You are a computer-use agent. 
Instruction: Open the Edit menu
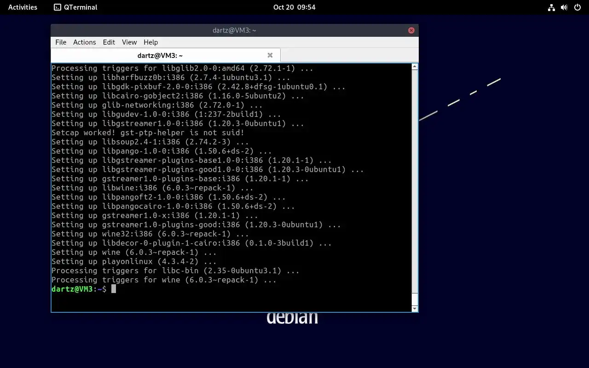[x=109, y=42]
